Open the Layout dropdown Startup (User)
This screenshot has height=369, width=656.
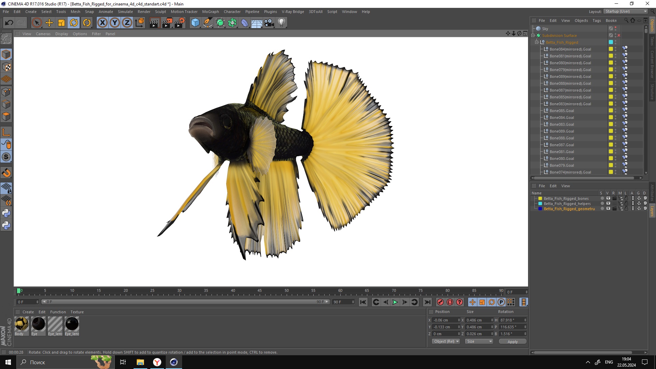click(626, 11)
